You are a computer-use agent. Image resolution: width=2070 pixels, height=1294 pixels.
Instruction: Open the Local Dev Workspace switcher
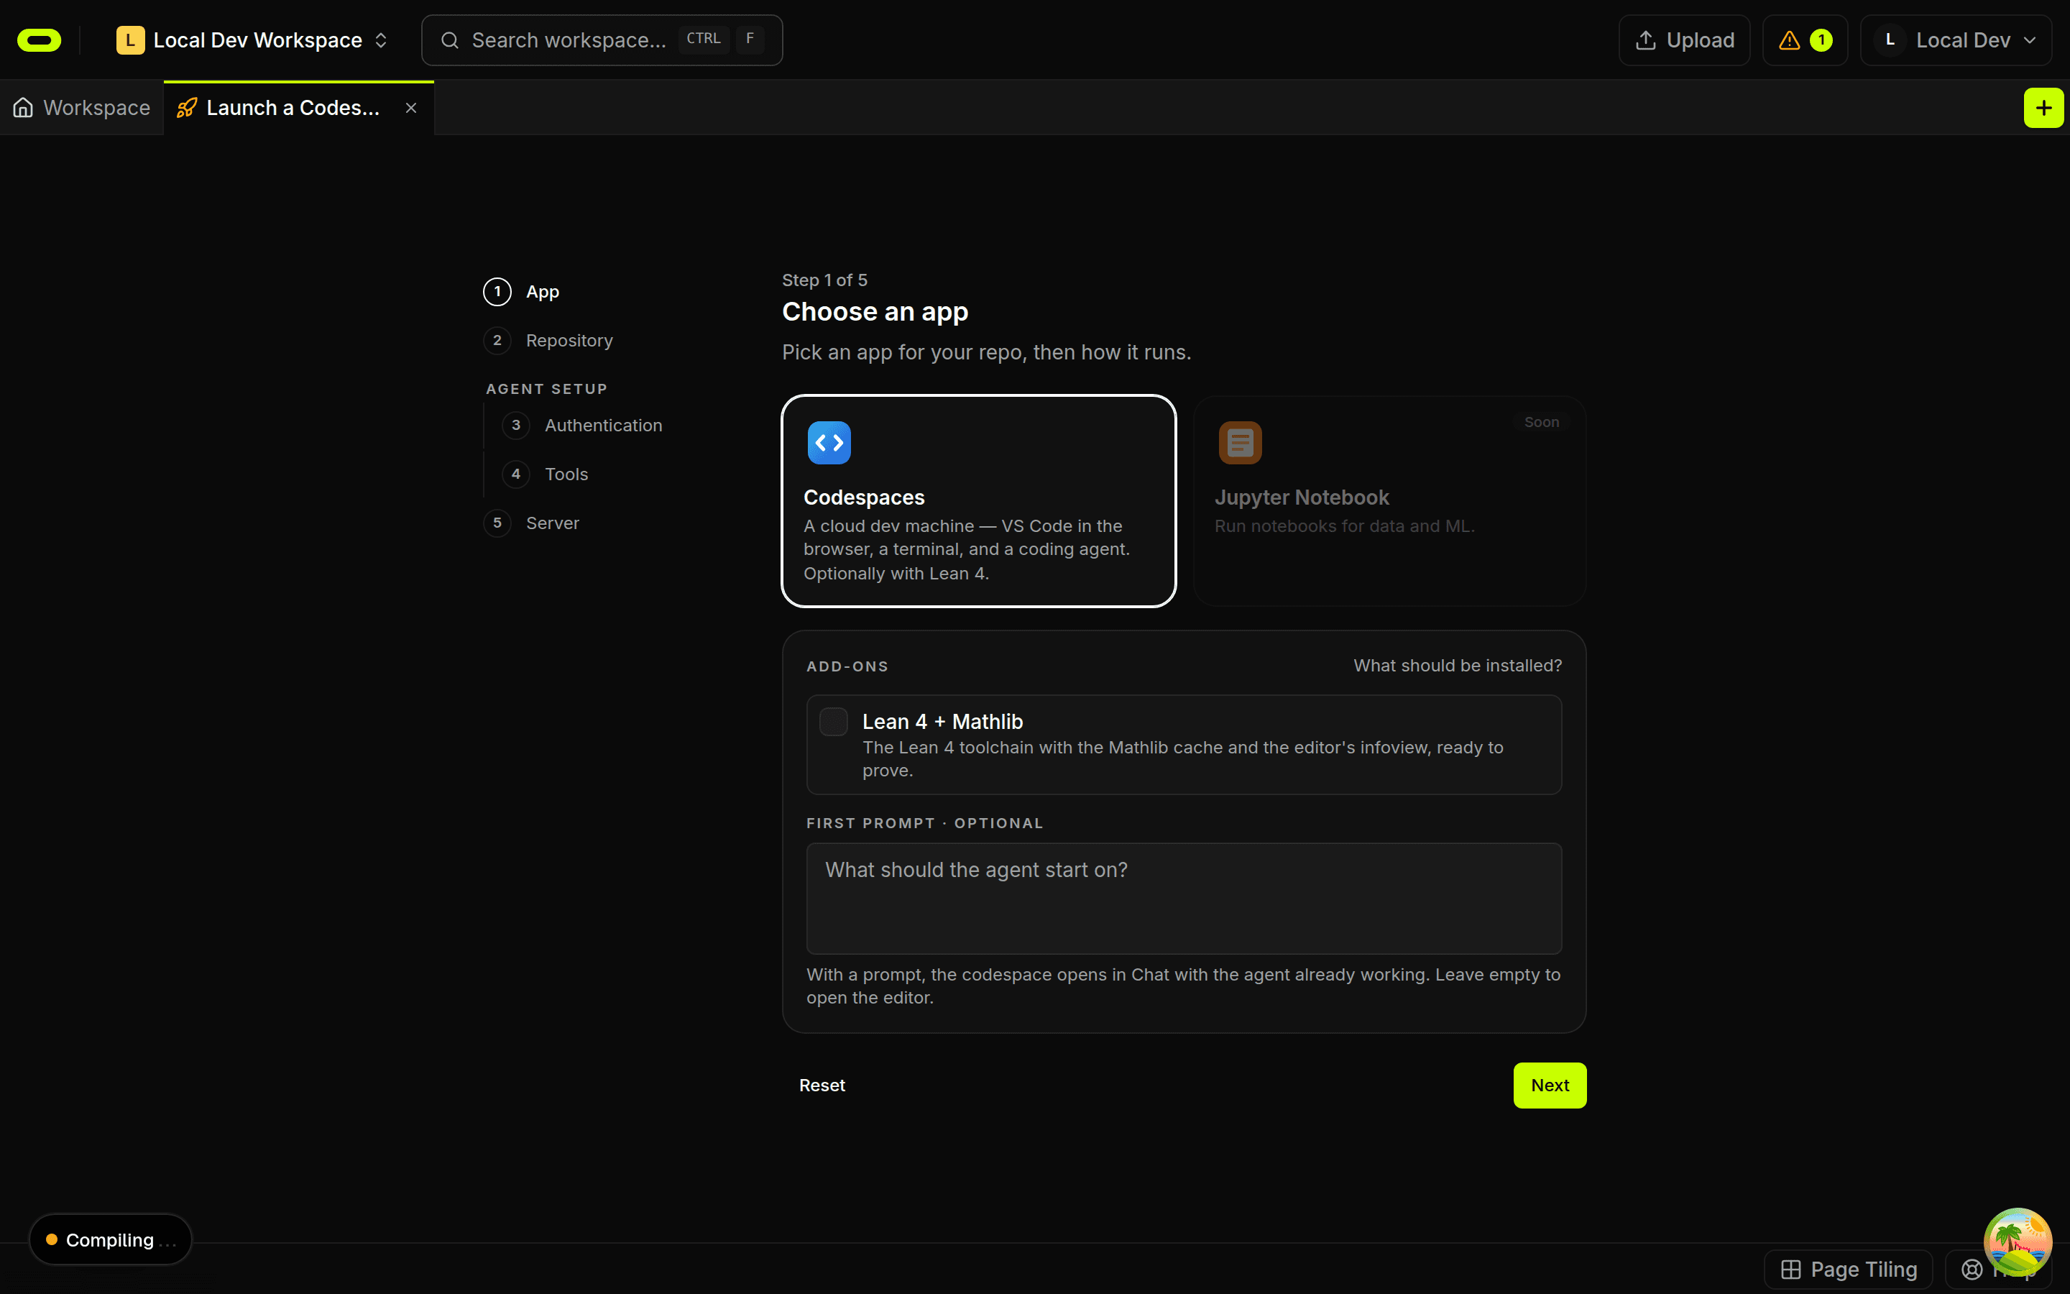253,40
